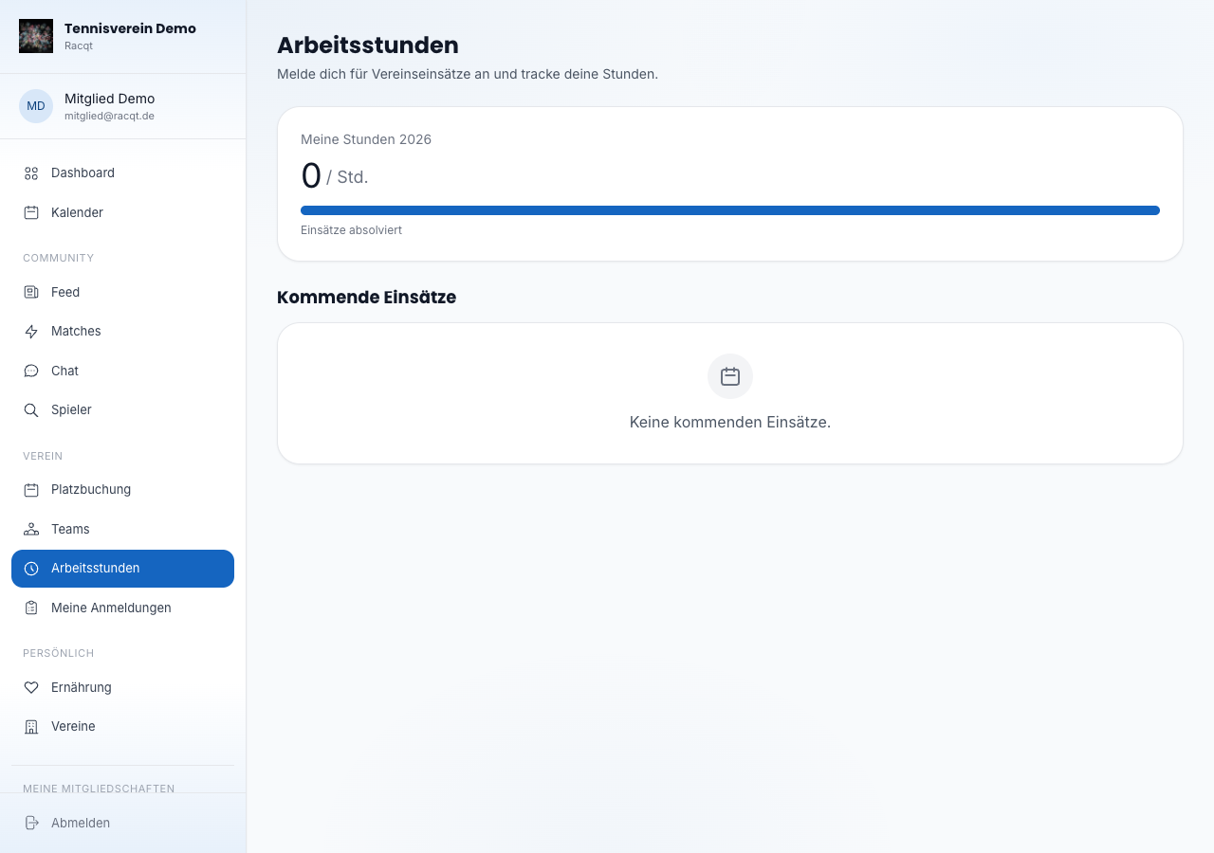The height and width of the screenshot is (853, 1214).
Task: Select the active Arbeitsstunden item
Action: pyautogui.click(x=122, y=569)
